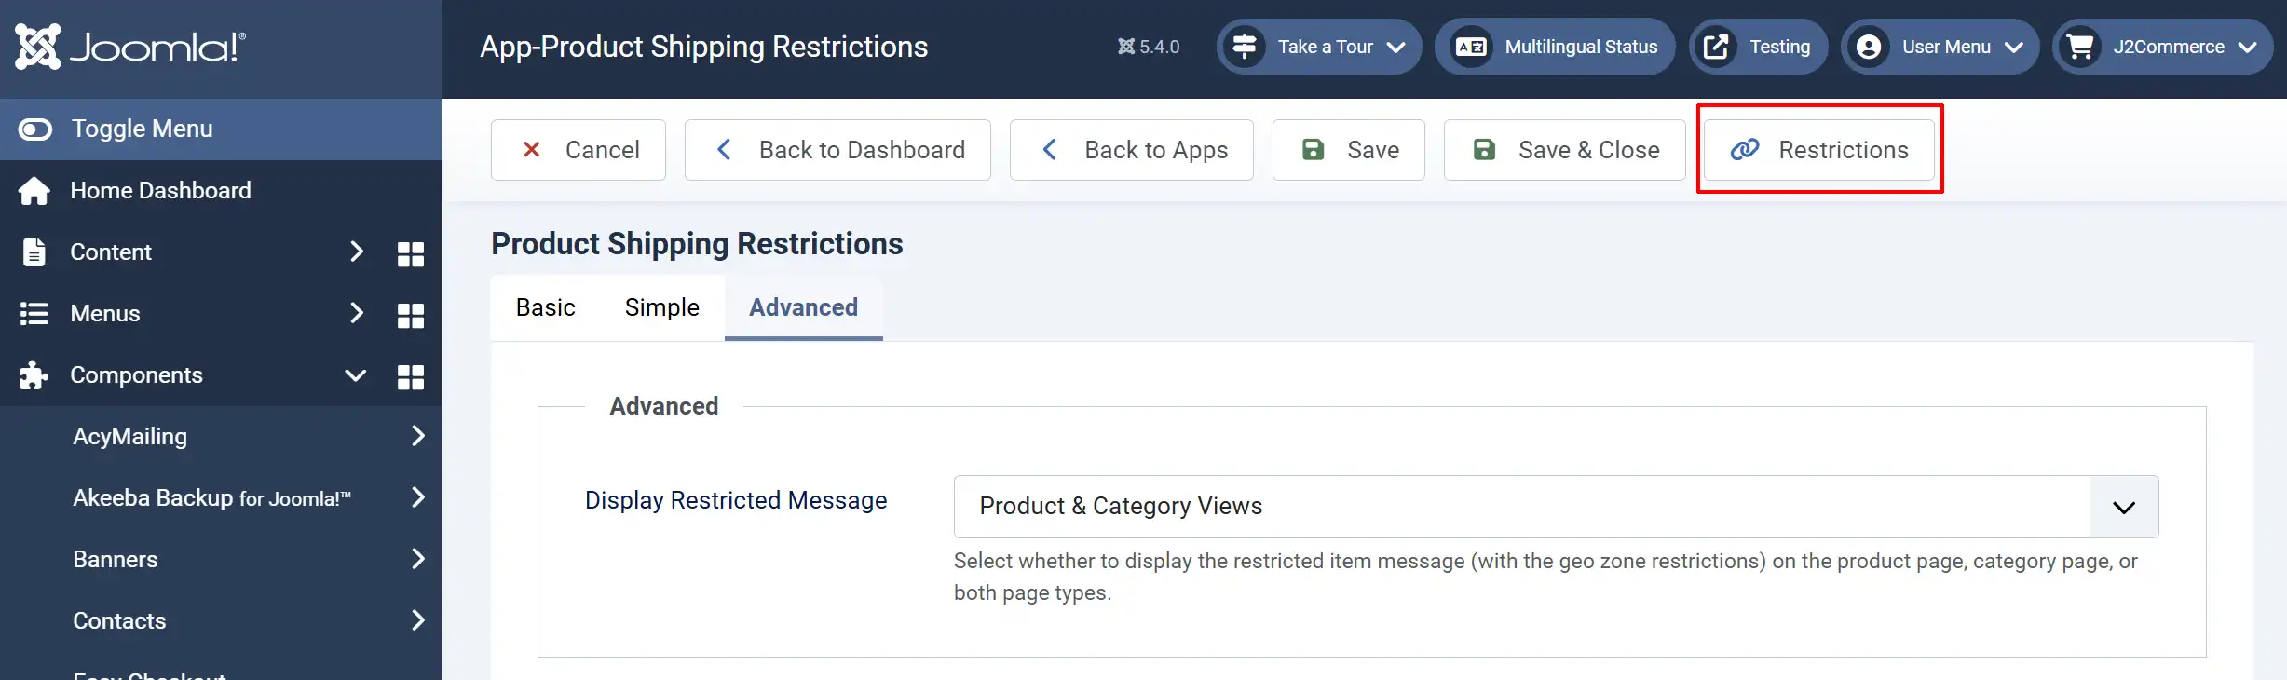Click the J2Commerce cart icon
This screenshot has width=2287, height=680.
2079,47
